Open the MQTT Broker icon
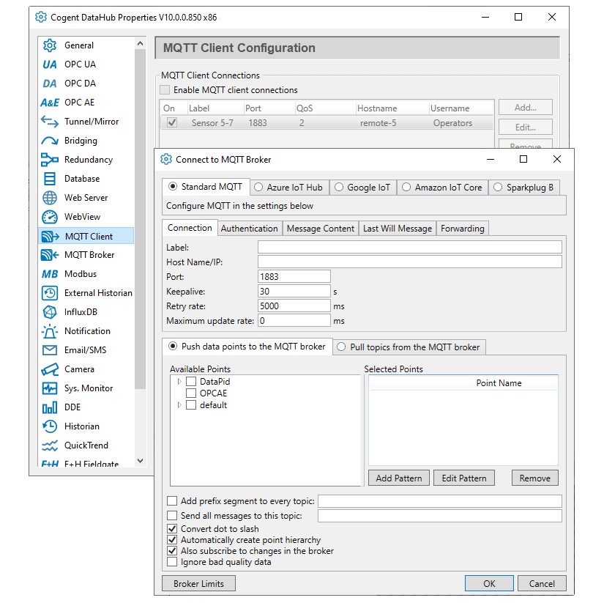Image resolution: width=604 pixels, height=603 pixels. tap(50, 255)
